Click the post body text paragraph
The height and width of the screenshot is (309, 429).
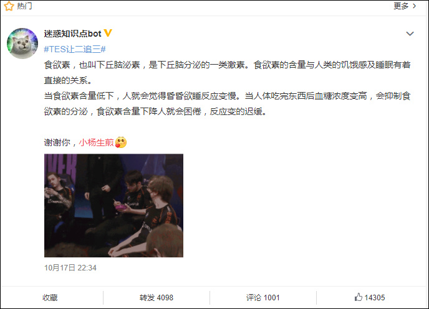tap(227, 88)
